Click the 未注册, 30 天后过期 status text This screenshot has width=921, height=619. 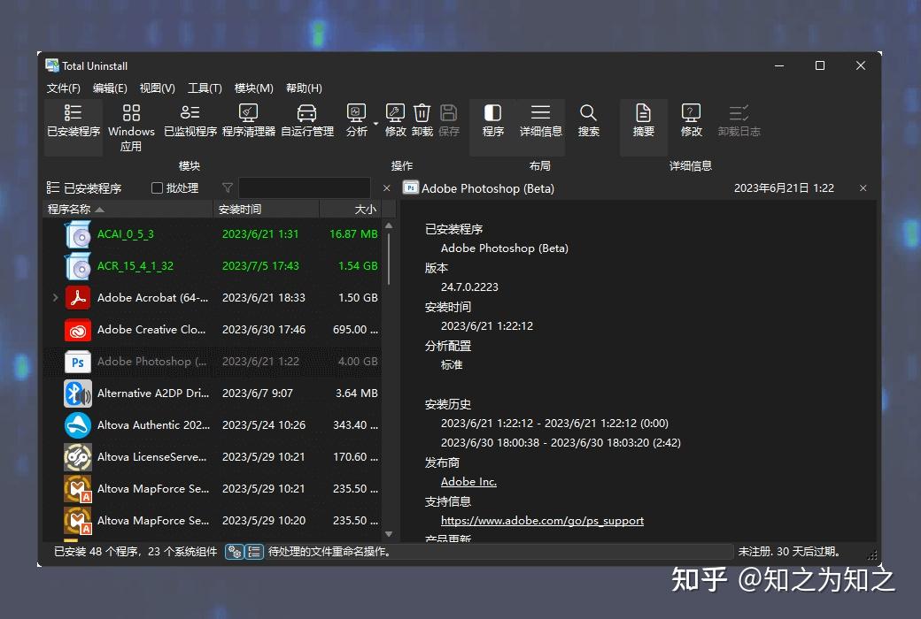[x=789, y=552]
